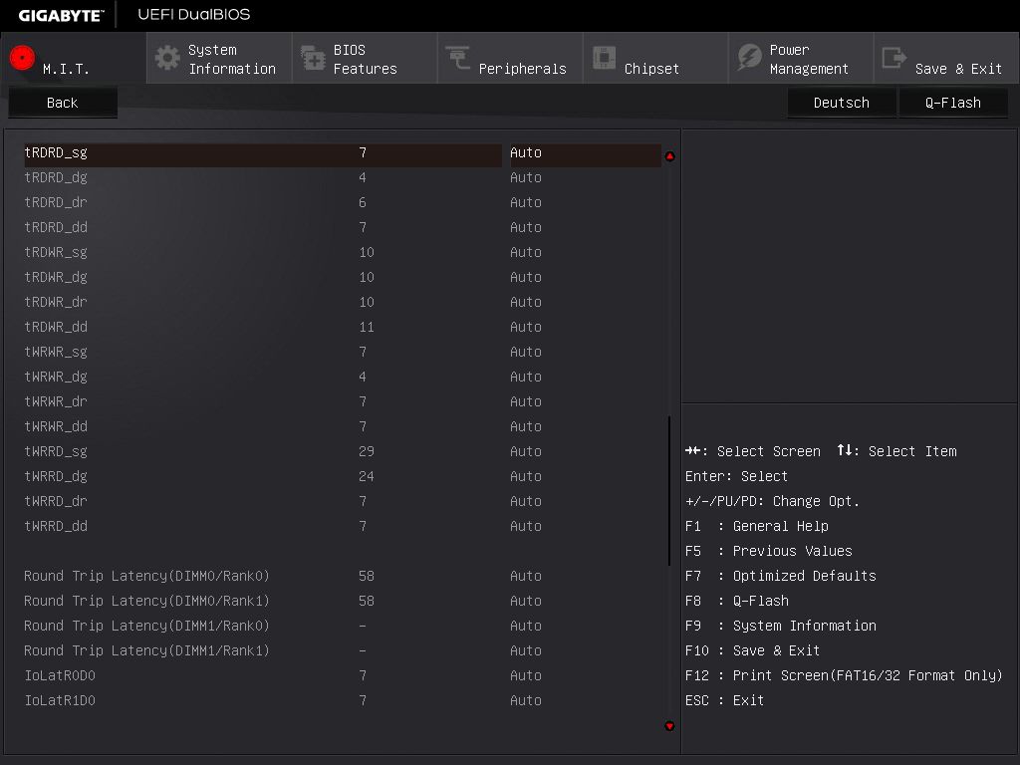
Task: Click the Power Management lightning icon
Action: [749, 57]
